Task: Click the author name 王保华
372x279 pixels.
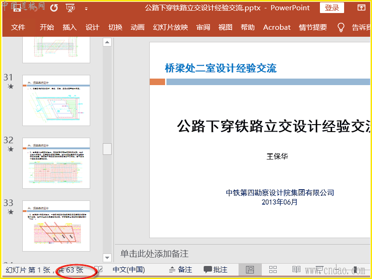Action: tap(277, 157)
